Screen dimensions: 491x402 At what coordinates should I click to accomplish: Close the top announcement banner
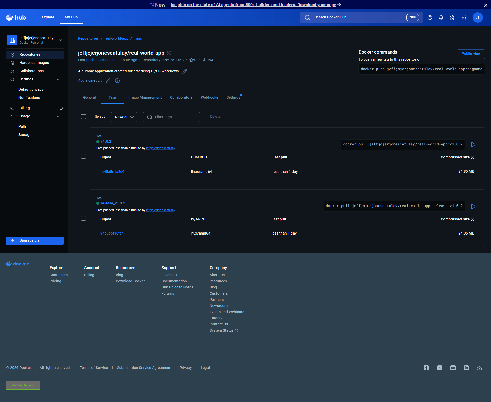pyautogui.click(x=486, y=5)
